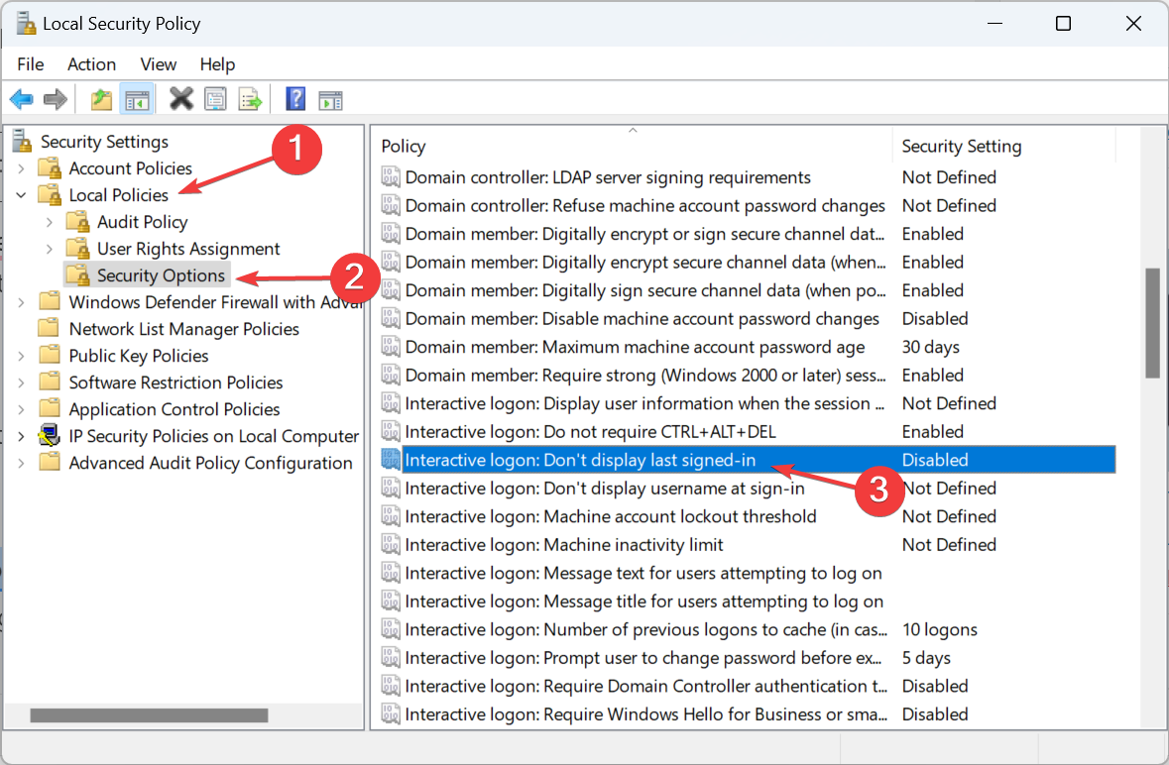Click the Delete X toolbar icon
Image resolution: width=1169 pixels, height=765 pixels.
pyautogui.click(x=181, y=98)
